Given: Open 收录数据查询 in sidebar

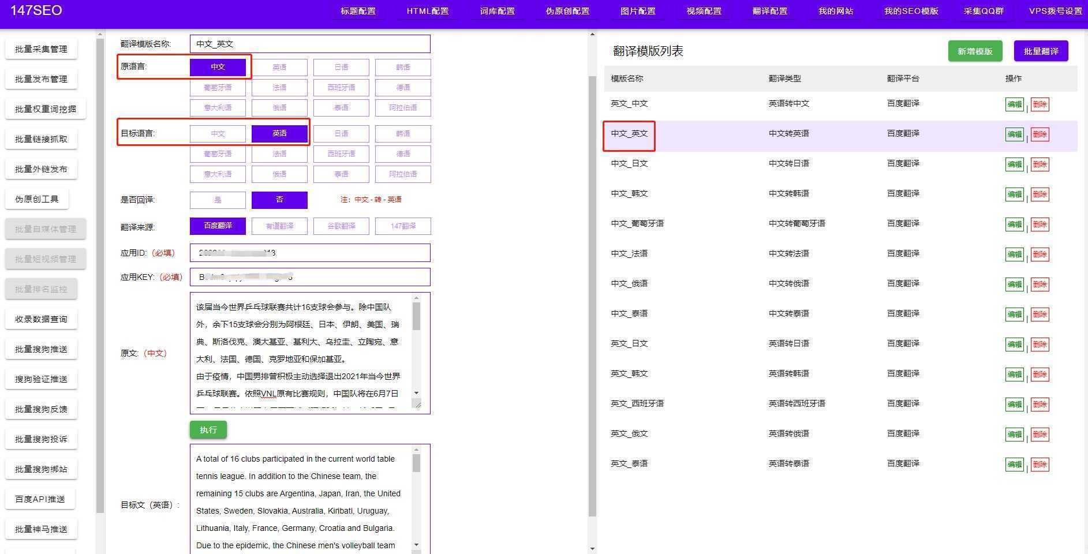Looking at the screenshot, I should point(41,319).
